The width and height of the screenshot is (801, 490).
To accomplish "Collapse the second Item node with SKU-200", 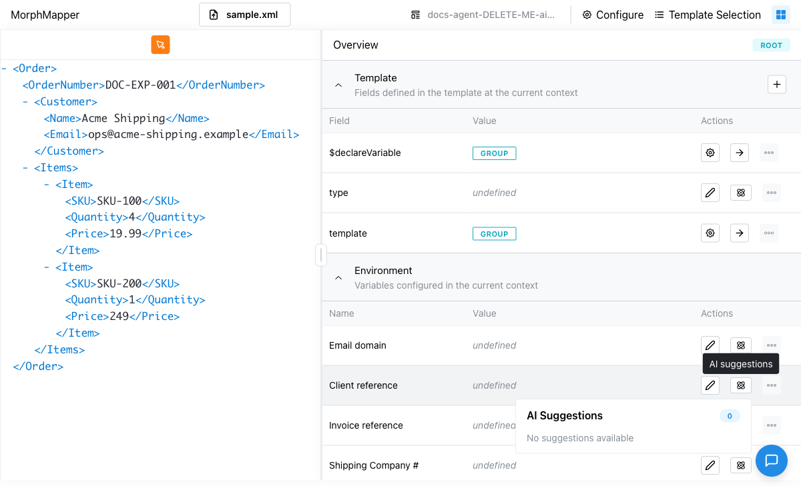I will (47, 267).
